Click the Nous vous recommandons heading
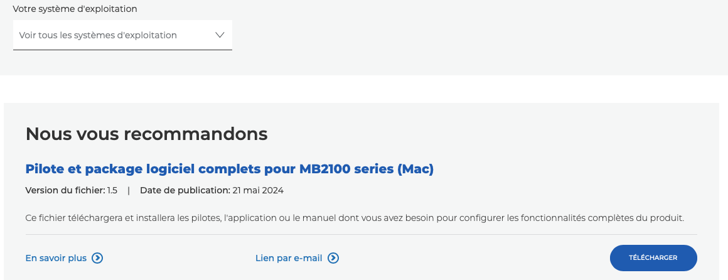 pyautogui.click(x=146, y=134)
